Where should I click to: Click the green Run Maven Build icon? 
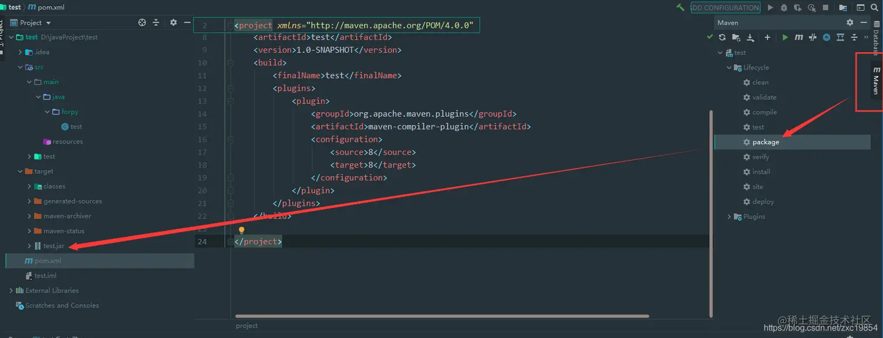point(785,37)
